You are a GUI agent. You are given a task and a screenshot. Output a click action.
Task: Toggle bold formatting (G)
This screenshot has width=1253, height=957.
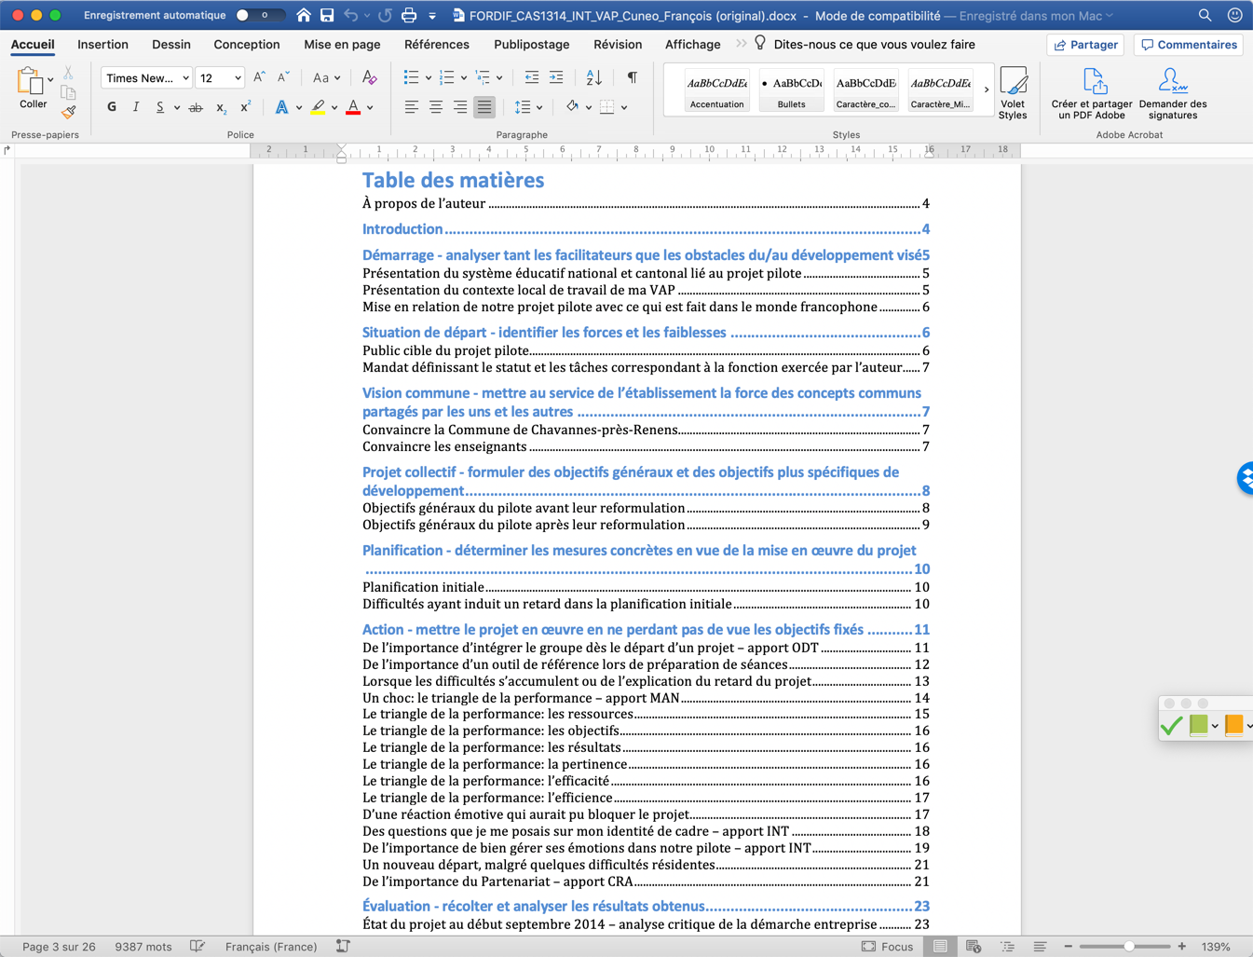tap(112, 108)
